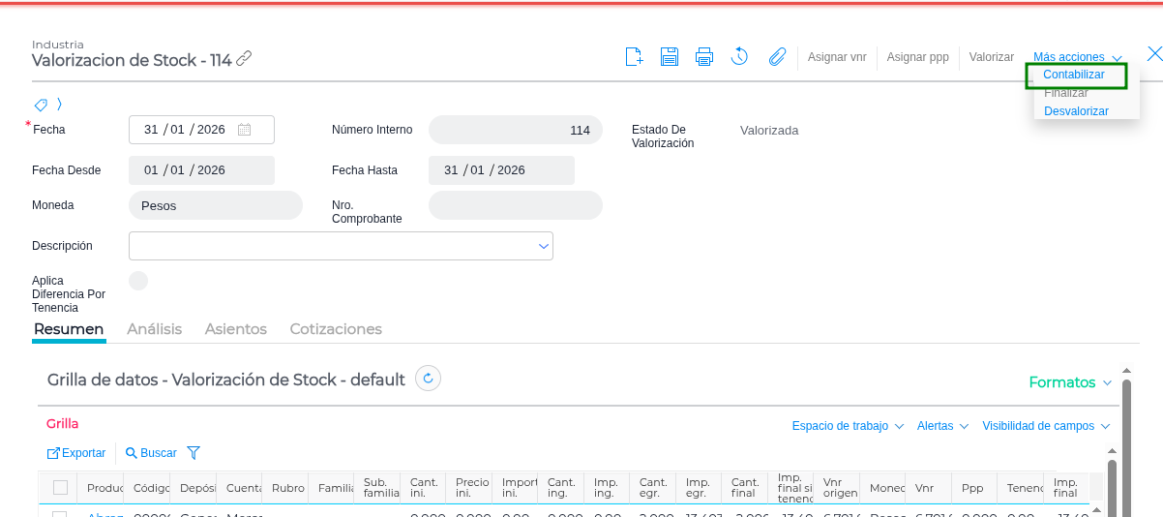
Task: Refresh the data grid with circular arrow
Action: pos(428,379)
